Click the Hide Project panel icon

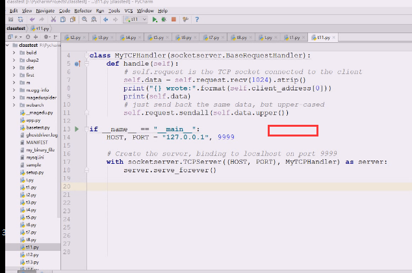click(x=55, y=37)
